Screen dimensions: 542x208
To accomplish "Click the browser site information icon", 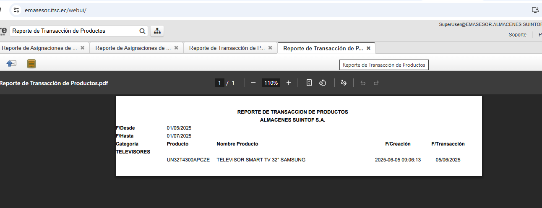I will point(16,10).
